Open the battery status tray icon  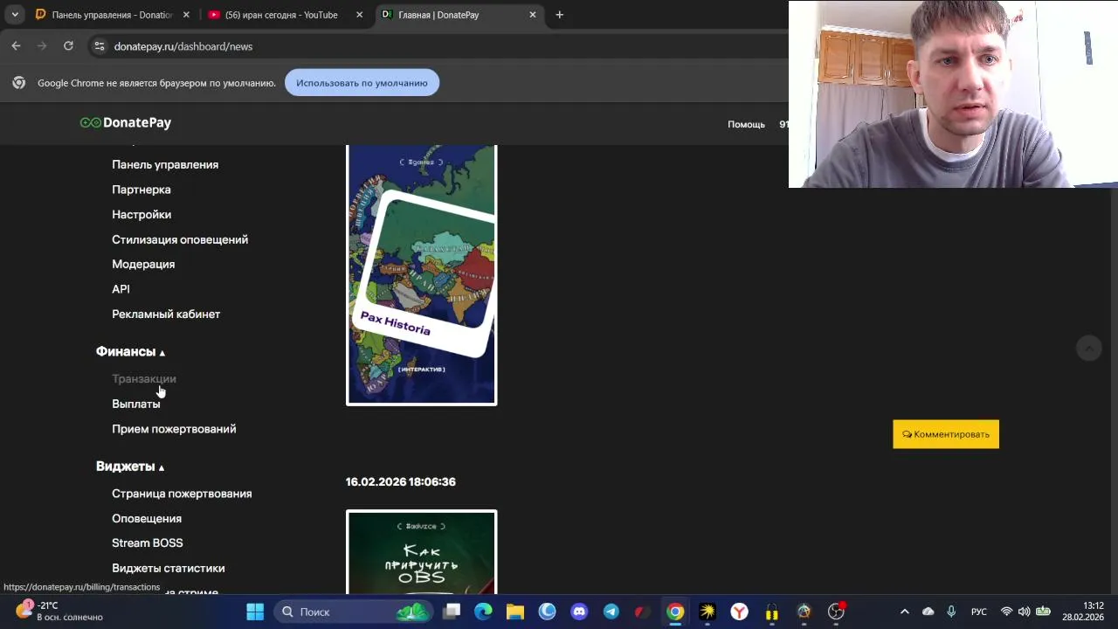pos(1043,612)
